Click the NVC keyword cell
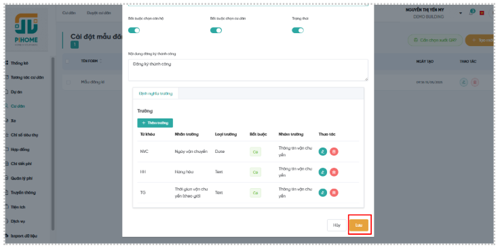500x247 pixels. pyautogui.click(x=144, y=152)
